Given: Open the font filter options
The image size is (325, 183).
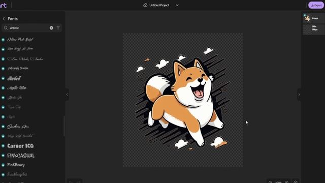Looking at the screenshot, I should [x=58, y=28].
